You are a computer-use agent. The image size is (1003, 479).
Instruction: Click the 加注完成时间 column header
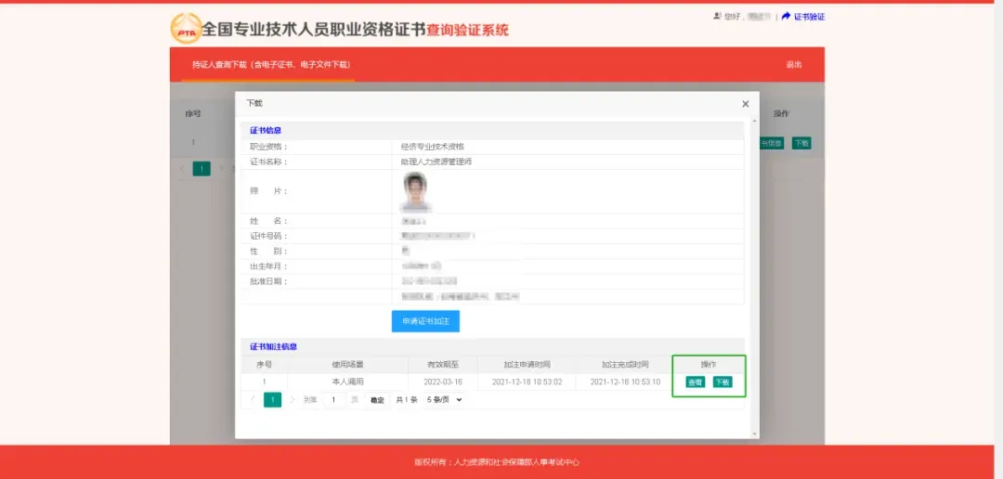[x=625, y=365]
